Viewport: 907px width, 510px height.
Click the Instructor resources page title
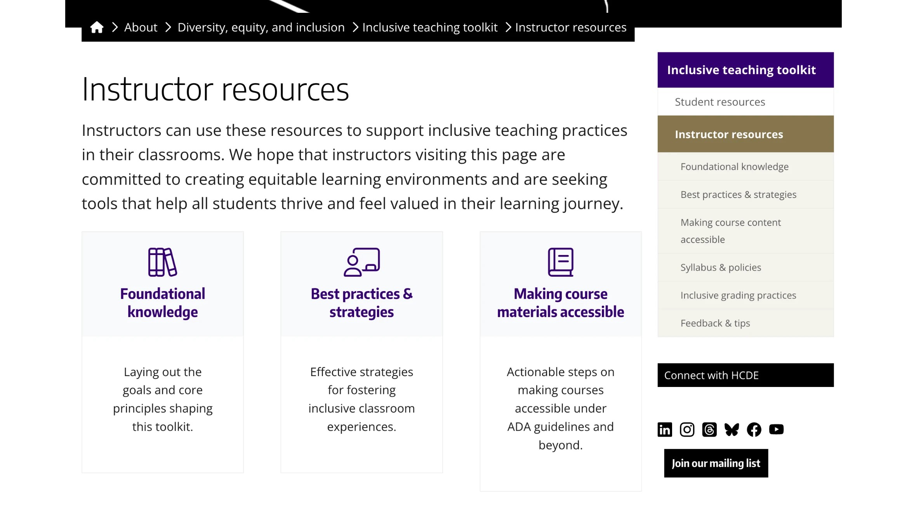tap(215, 90)
